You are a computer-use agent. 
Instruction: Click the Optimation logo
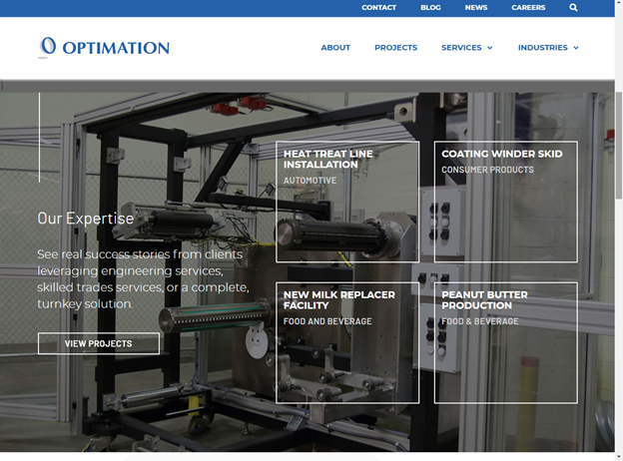click(104, 48)
